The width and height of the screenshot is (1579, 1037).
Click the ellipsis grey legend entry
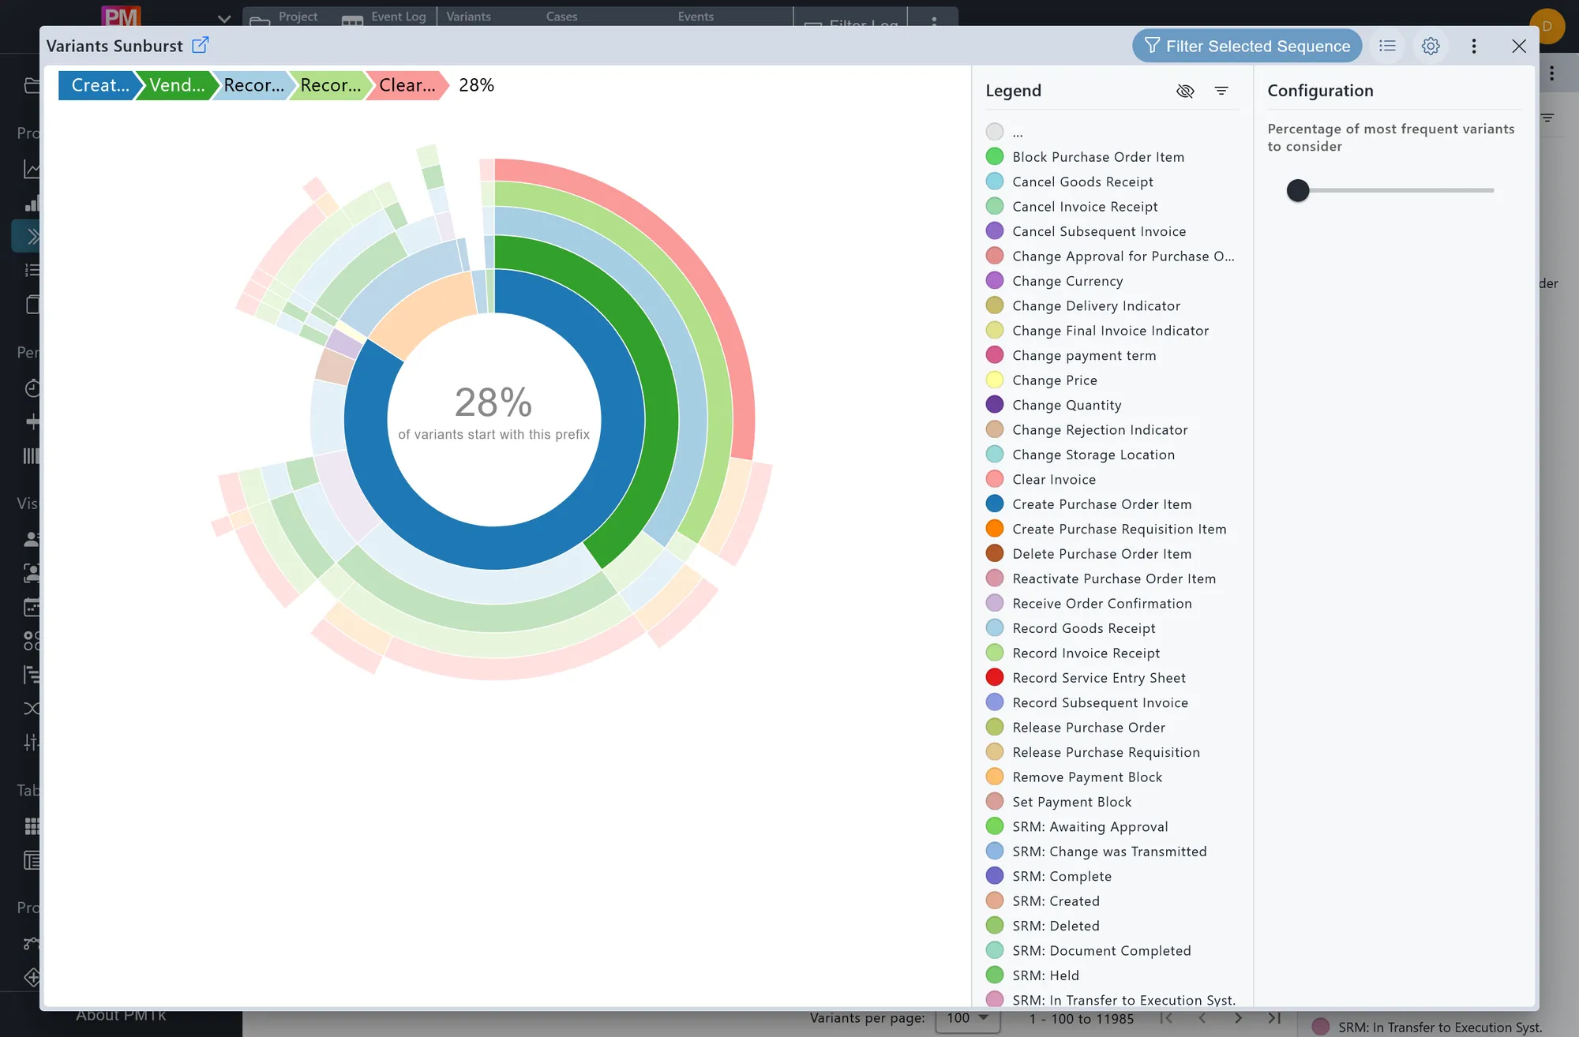[1004, 132]
